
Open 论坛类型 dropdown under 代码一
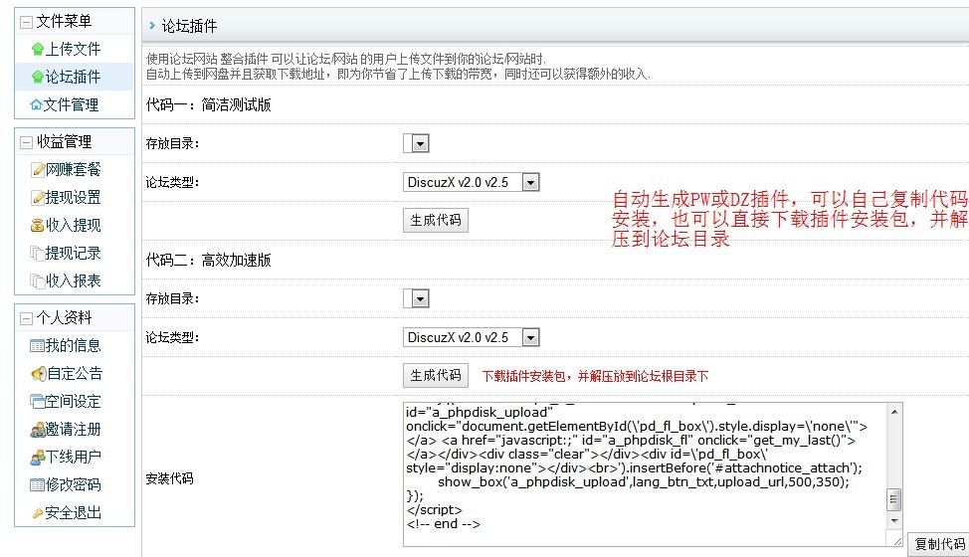471,182
